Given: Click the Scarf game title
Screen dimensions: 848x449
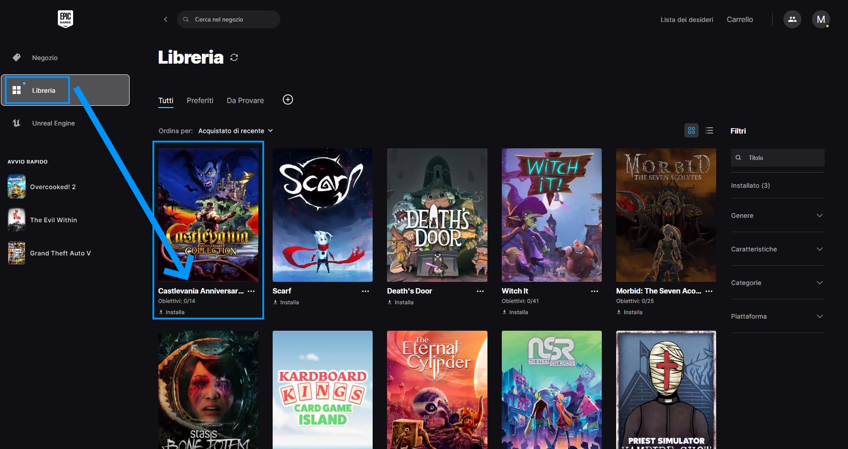Looking at the screenshot, I should [x=282, y=291].
